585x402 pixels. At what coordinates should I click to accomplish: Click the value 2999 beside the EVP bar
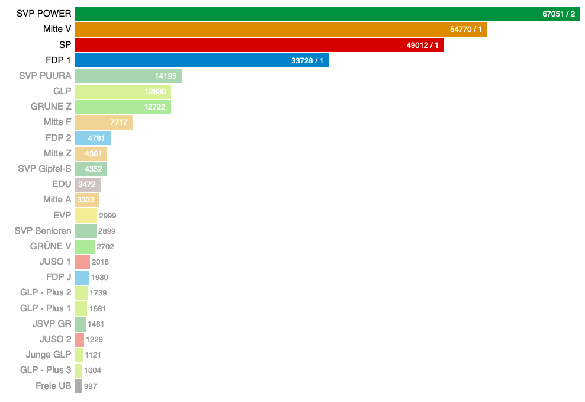[x=107, y=216]
